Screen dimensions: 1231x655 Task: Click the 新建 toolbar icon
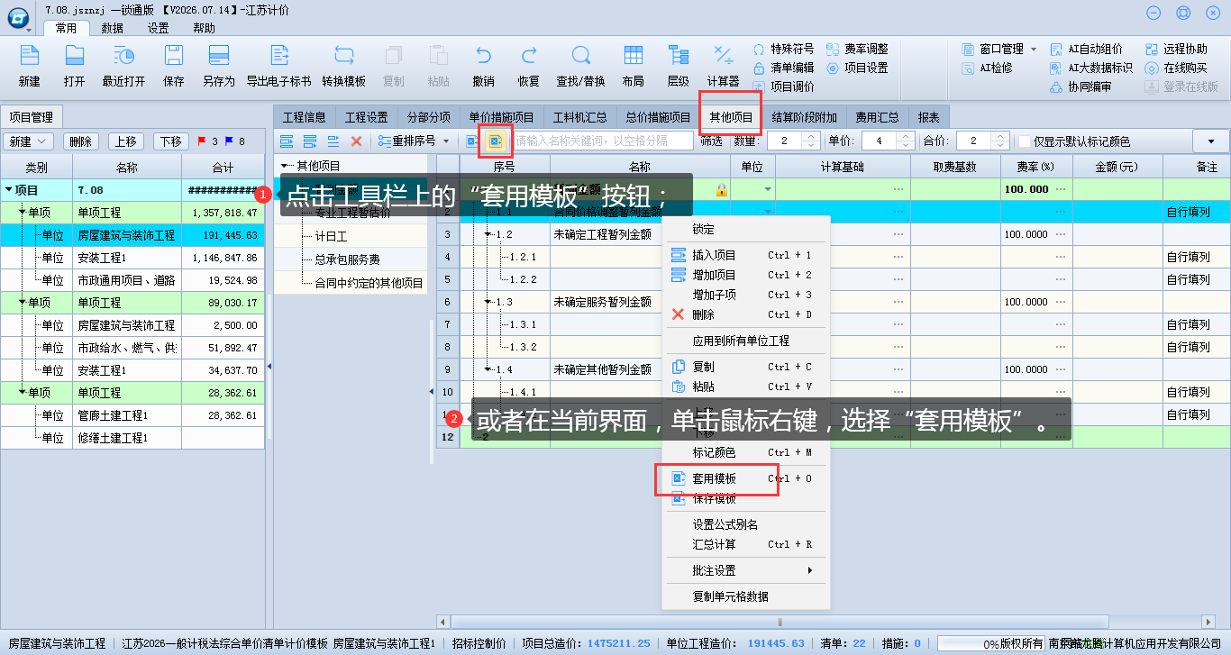(x=29, y=65)
